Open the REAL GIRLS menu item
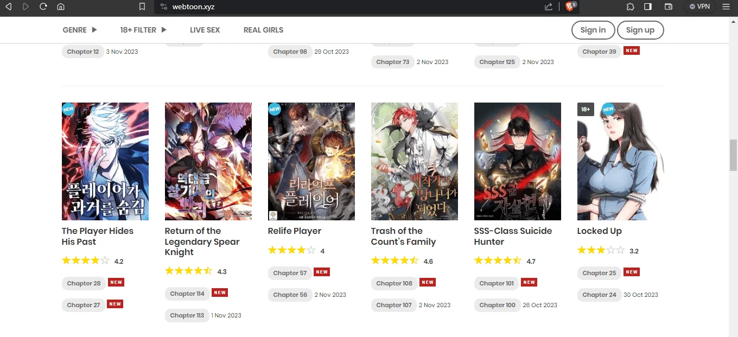738x337 pixels. pos(263,30)
